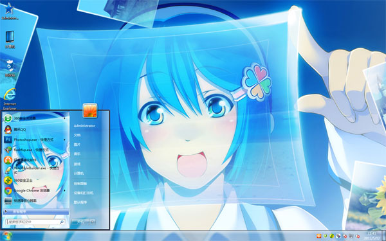Open flashfxp.exe shortcut entry
Image resolution: width=386 pixels, height=241 pixels.
[x=35, y=150]
